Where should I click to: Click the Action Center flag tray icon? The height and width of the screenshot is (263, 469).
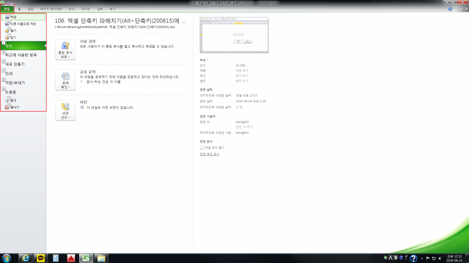tap(428, 258)
